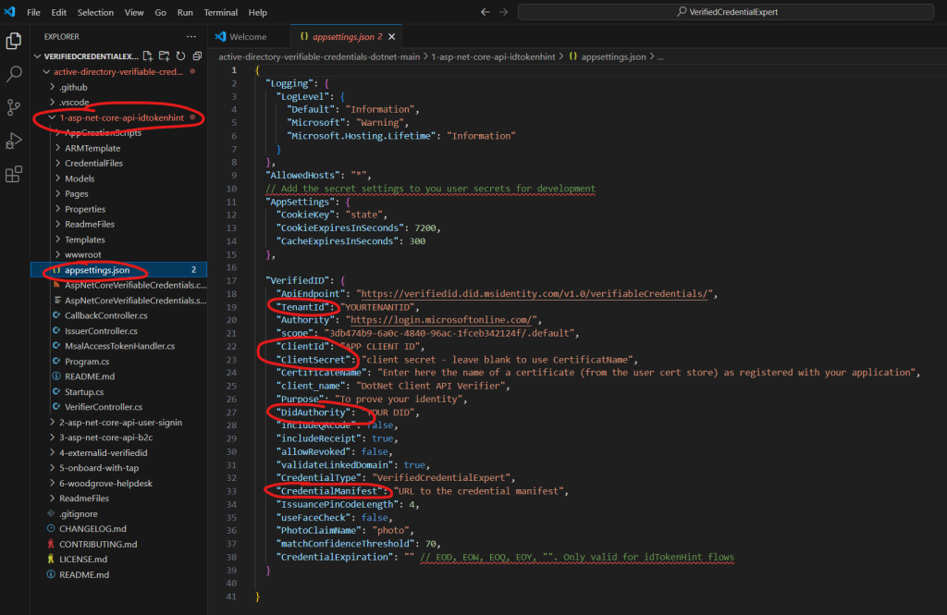Go back with the navigation arrow

pyautogui.click(x=485, y=11)
